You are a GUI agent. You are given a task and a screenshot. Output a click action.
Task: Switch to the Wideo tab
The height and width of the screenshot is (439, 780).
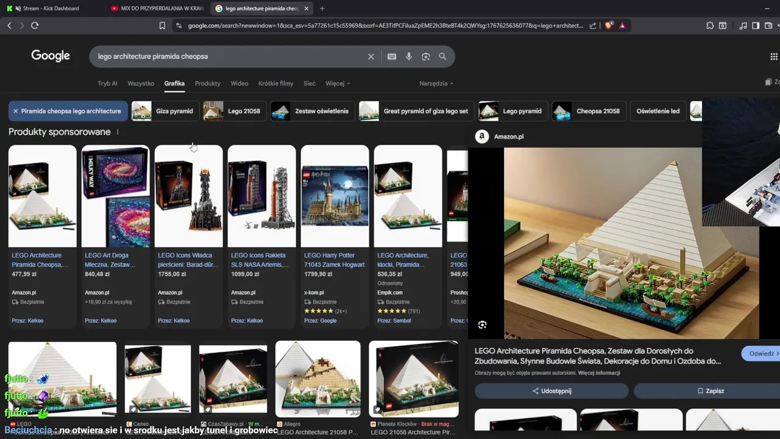point(239,84)
